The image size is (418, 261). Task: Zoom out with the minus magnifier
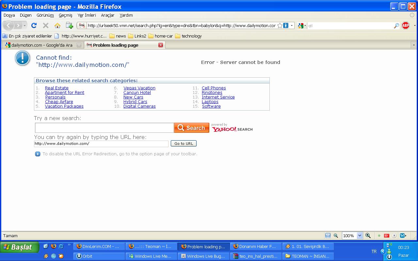click(x=336, y=236)
